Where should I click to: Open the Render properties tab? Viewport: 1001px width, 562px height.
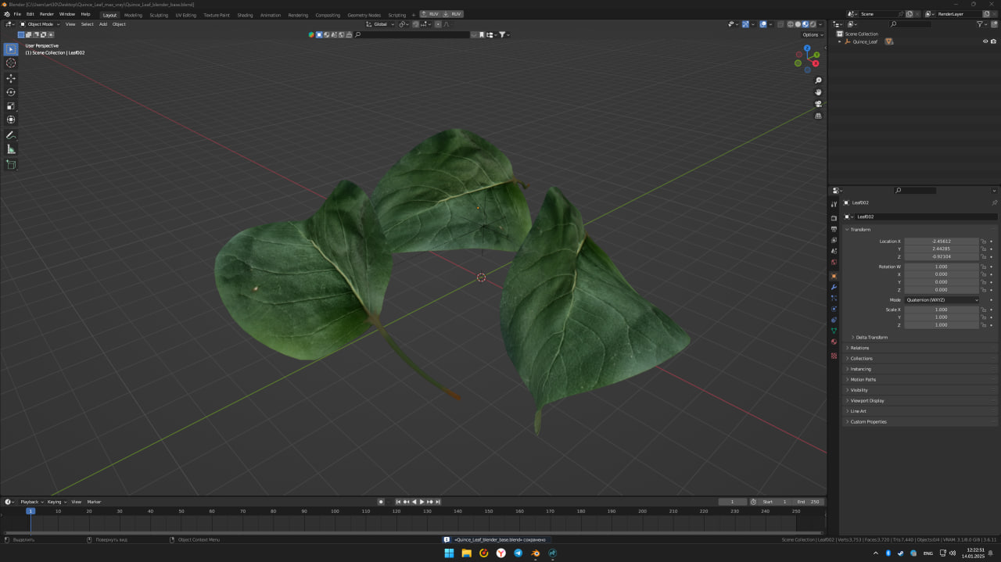point(834,218)
